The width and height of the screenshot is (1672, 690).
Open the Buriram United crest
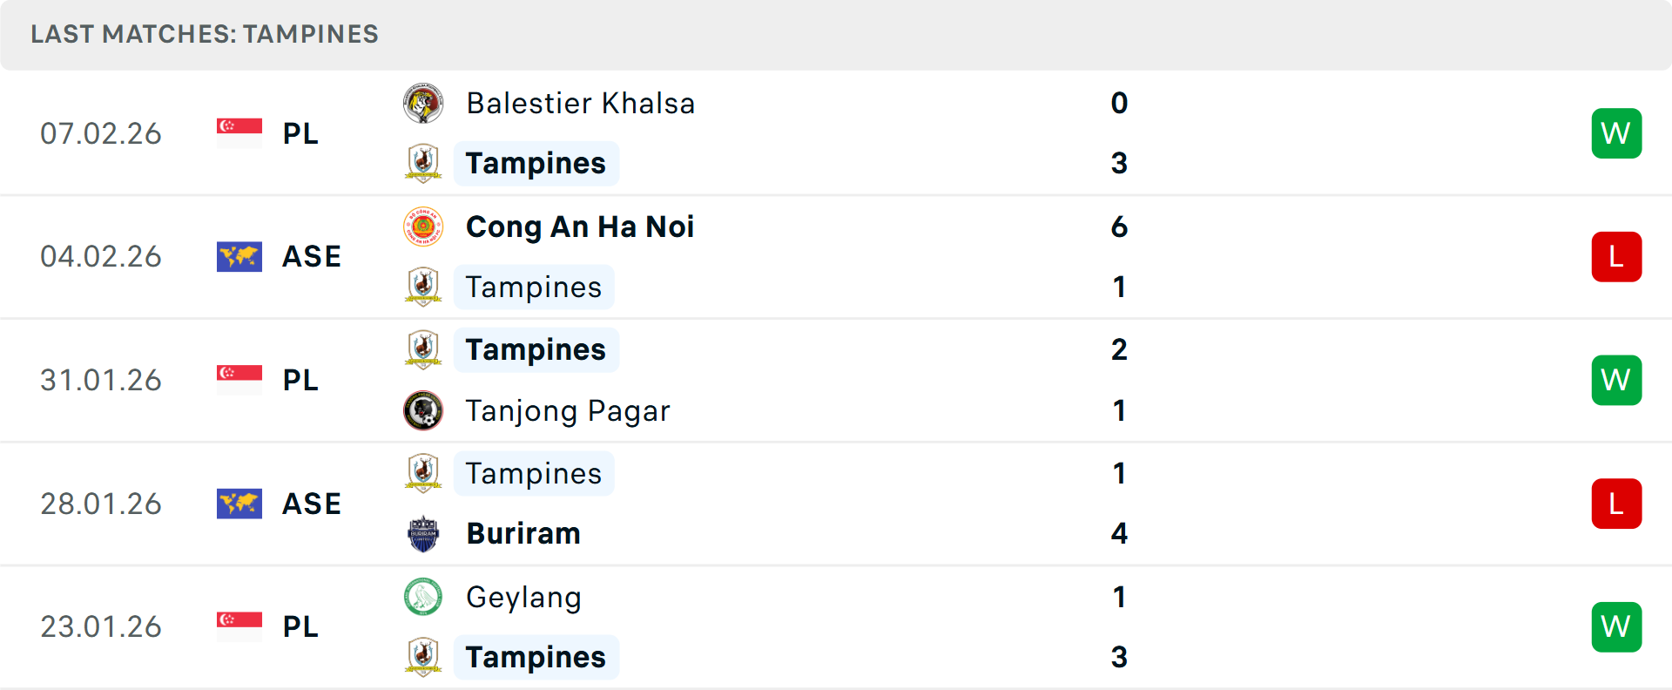coord(423,533)
